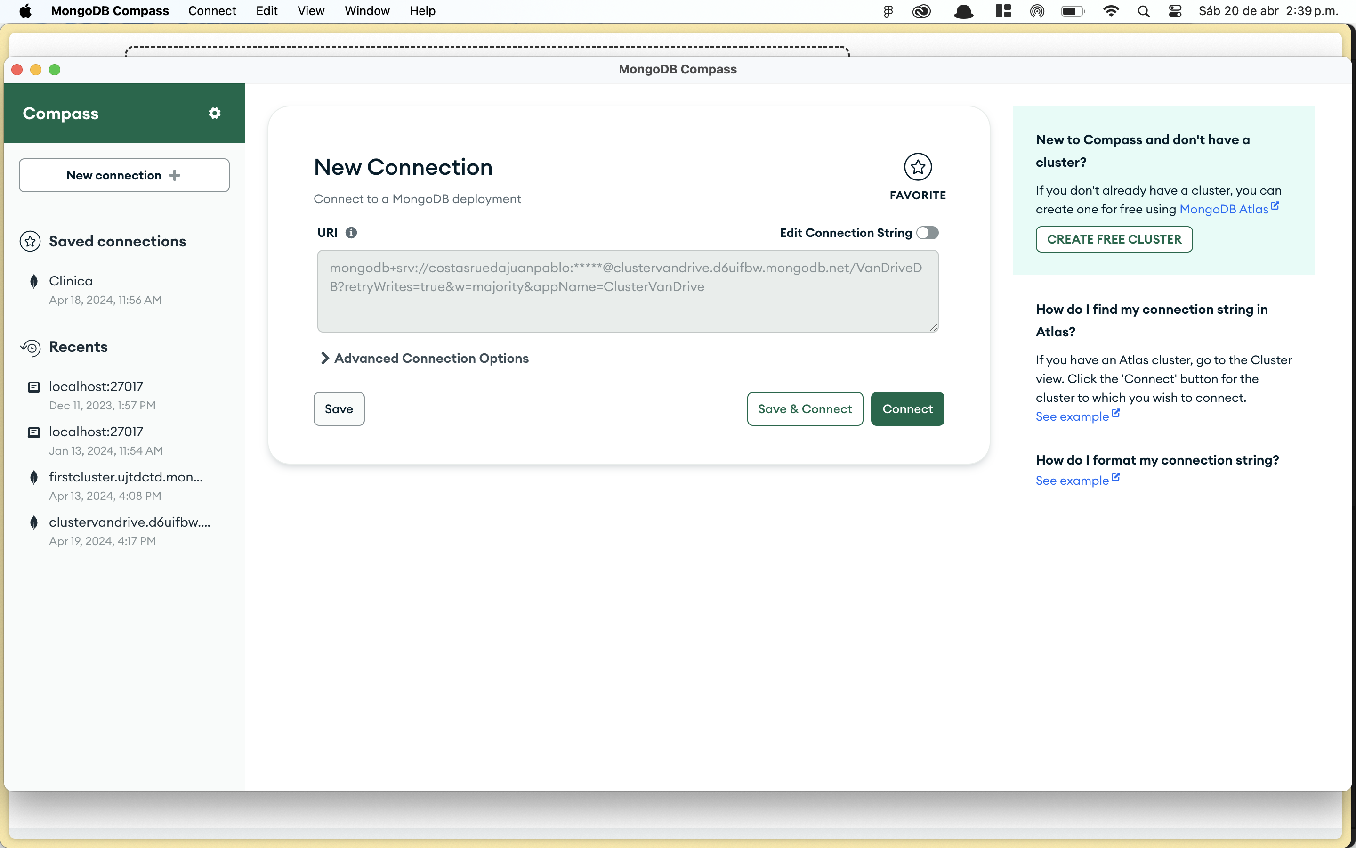Click the Save & Connect button
The height and width of the screenshot is (848, 1356).
pos(805,409)
